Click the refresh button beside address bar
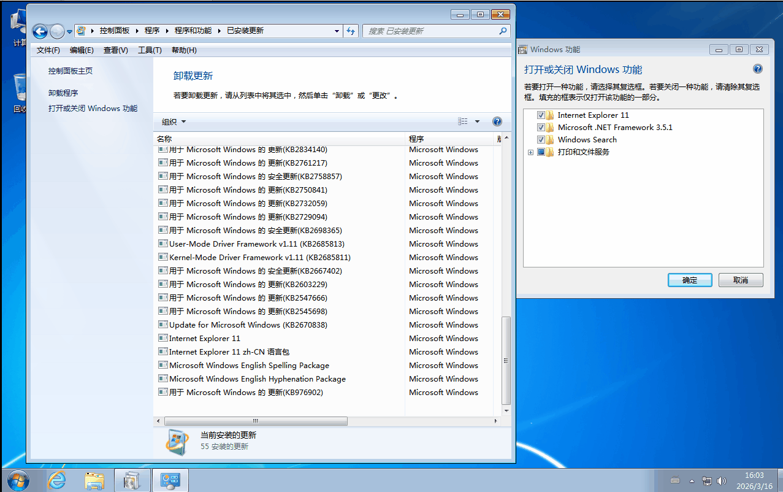Image resolution: width=783 pixels, height=492 pixels. pyautogui.click(x=351, y=31)
